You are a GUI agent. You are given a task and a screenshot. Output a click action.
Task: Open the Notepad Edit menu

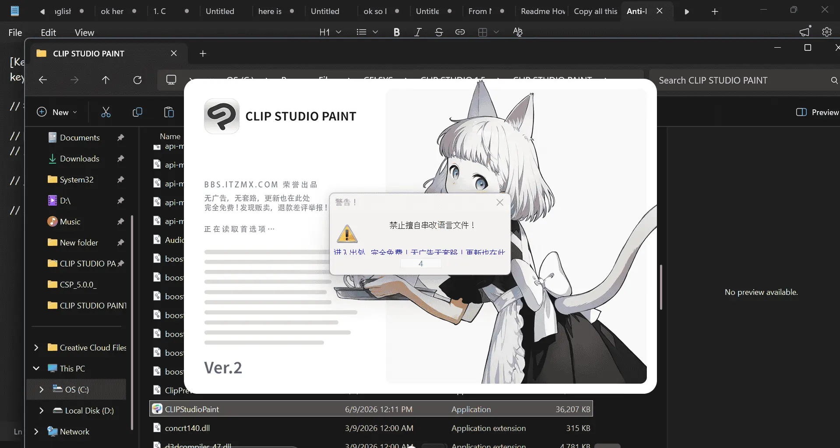pos(48,32)
